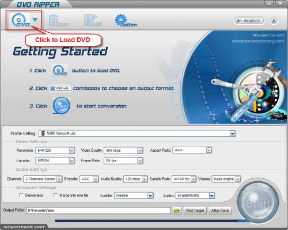
Task: Open the Edit film icon
Action: [x=93, y=21]
